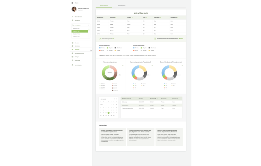
Task: Click the Durchschnittliches Alter icon
Action: [155, 39]
